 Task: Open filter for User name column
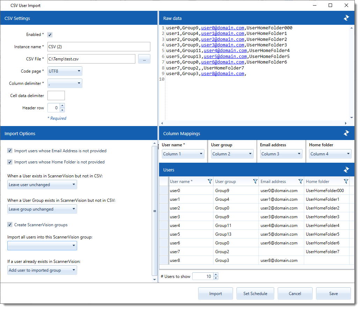[210, 182]
